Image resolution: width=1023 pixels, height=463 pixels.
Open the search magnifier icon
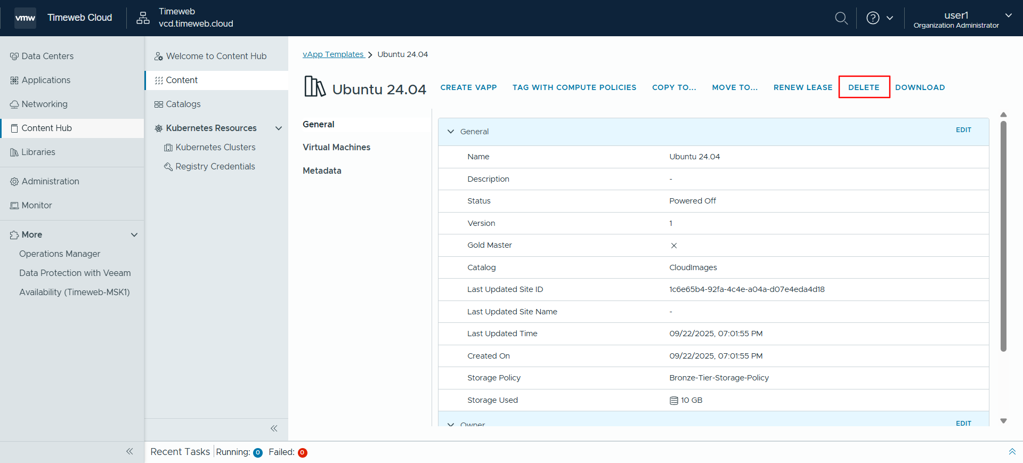coord(841,18)
